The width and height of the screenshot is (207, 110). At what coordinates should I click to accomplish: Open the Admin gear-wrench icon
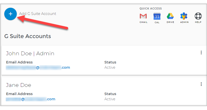pos(184,16)
